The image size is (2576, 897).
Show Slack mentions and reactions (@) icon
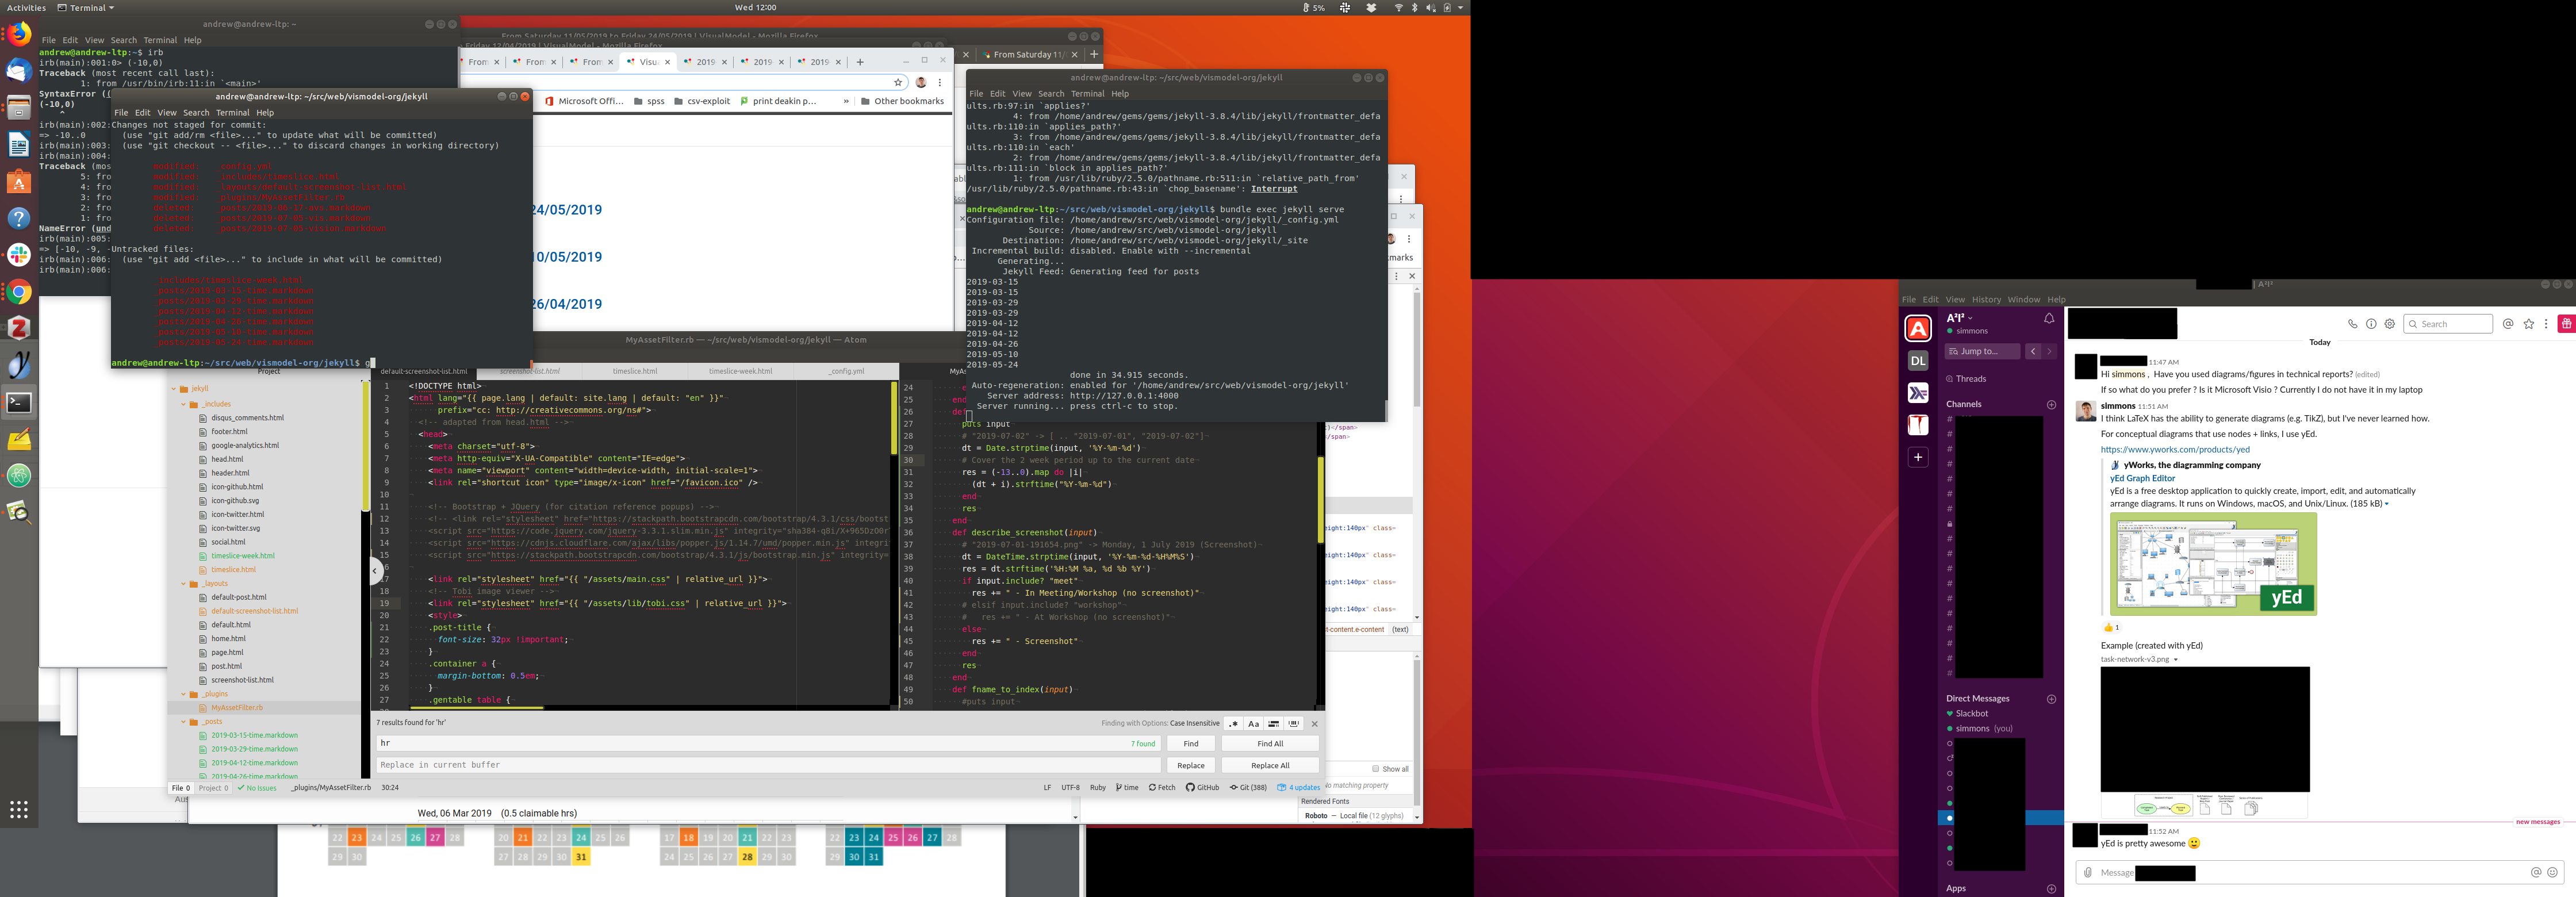click(2508, 324)
